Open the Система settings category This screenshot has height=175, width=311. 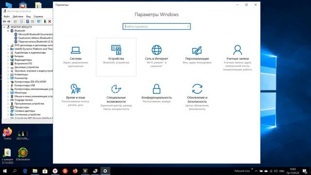[x=76, y=57]
